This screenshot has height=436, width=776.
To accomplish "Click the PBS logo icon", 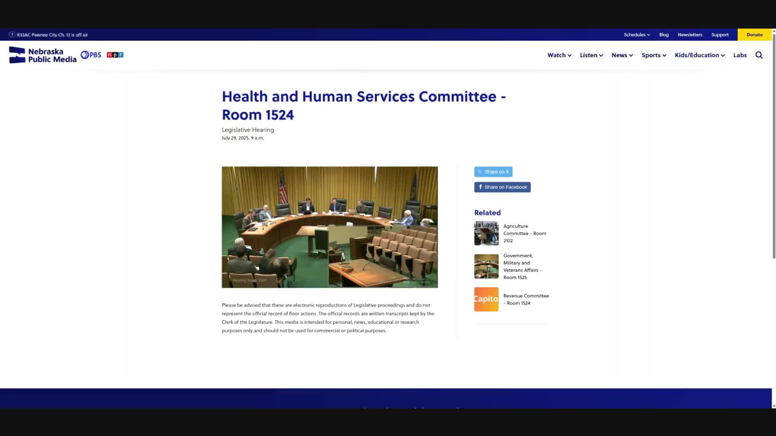I will (x=91, y=55).
